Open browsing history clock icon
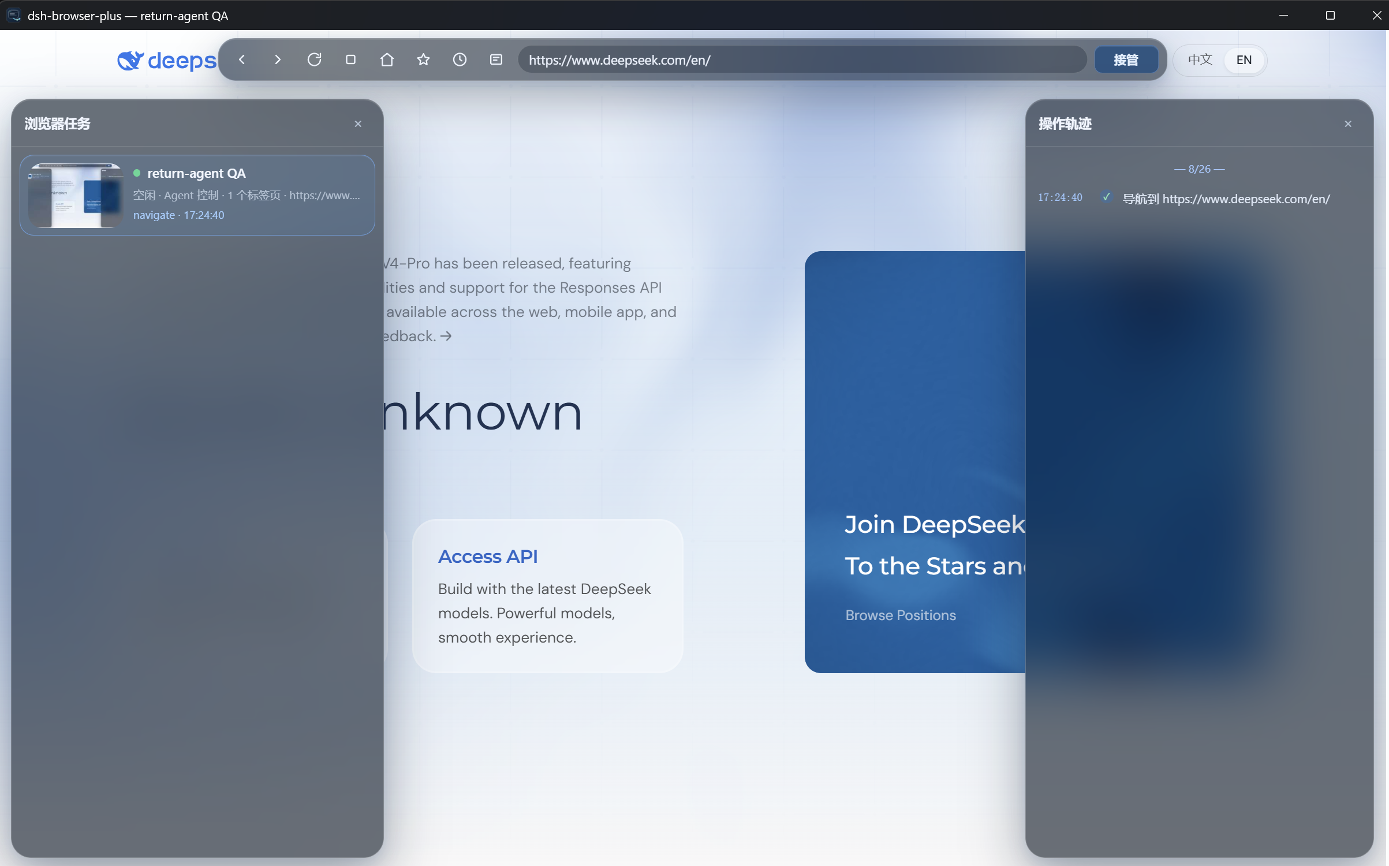 (460, 59)
